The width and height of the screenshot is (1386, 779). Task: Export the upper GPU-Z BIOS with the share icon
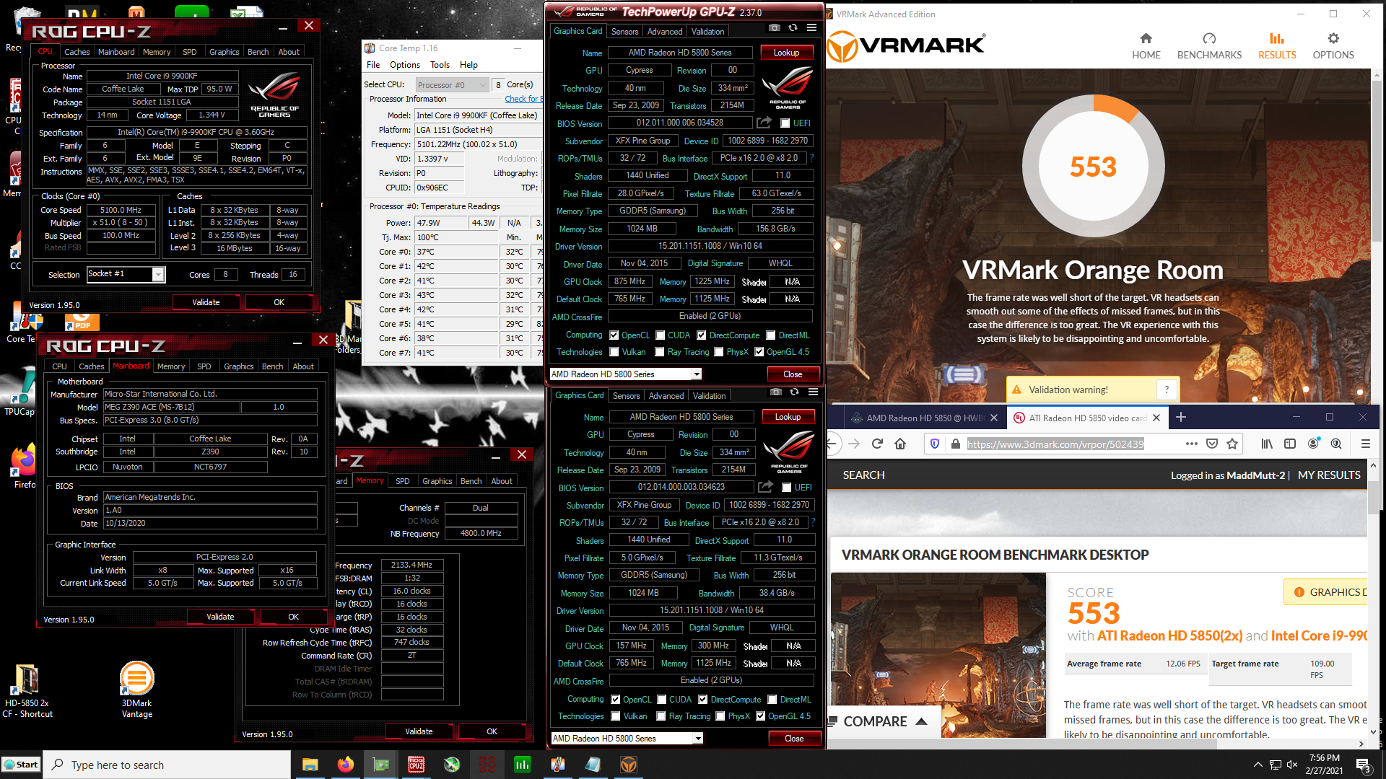point(764,123)
